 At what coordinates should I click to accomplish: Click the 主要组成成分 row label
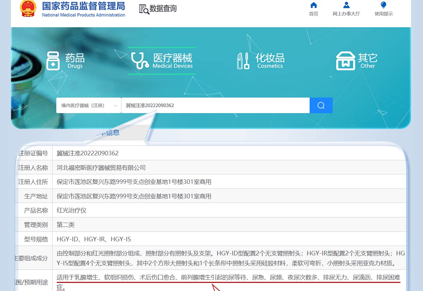tap(31, 258)
